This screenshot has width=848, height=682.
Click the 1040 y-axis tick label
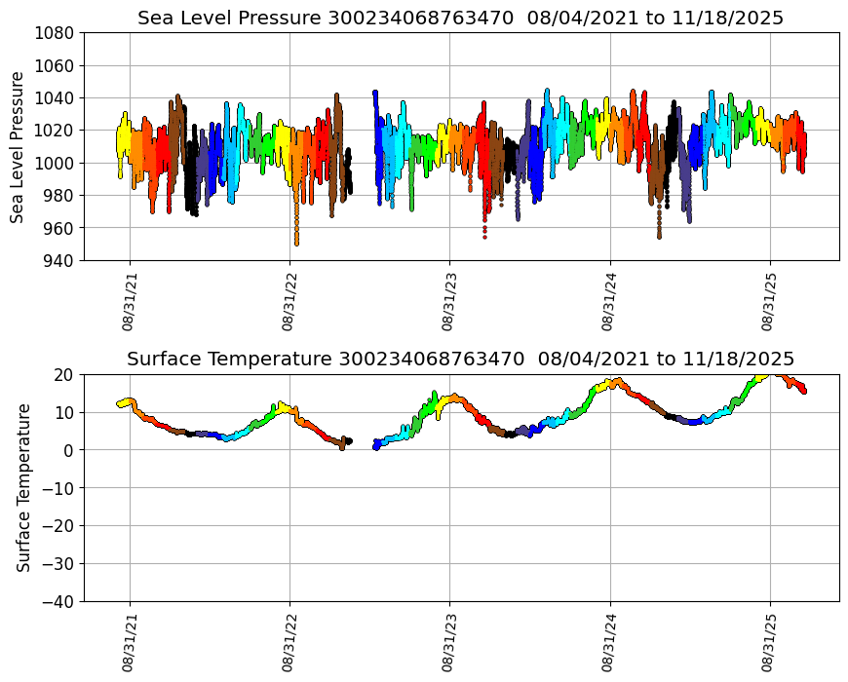click(56, 97)
